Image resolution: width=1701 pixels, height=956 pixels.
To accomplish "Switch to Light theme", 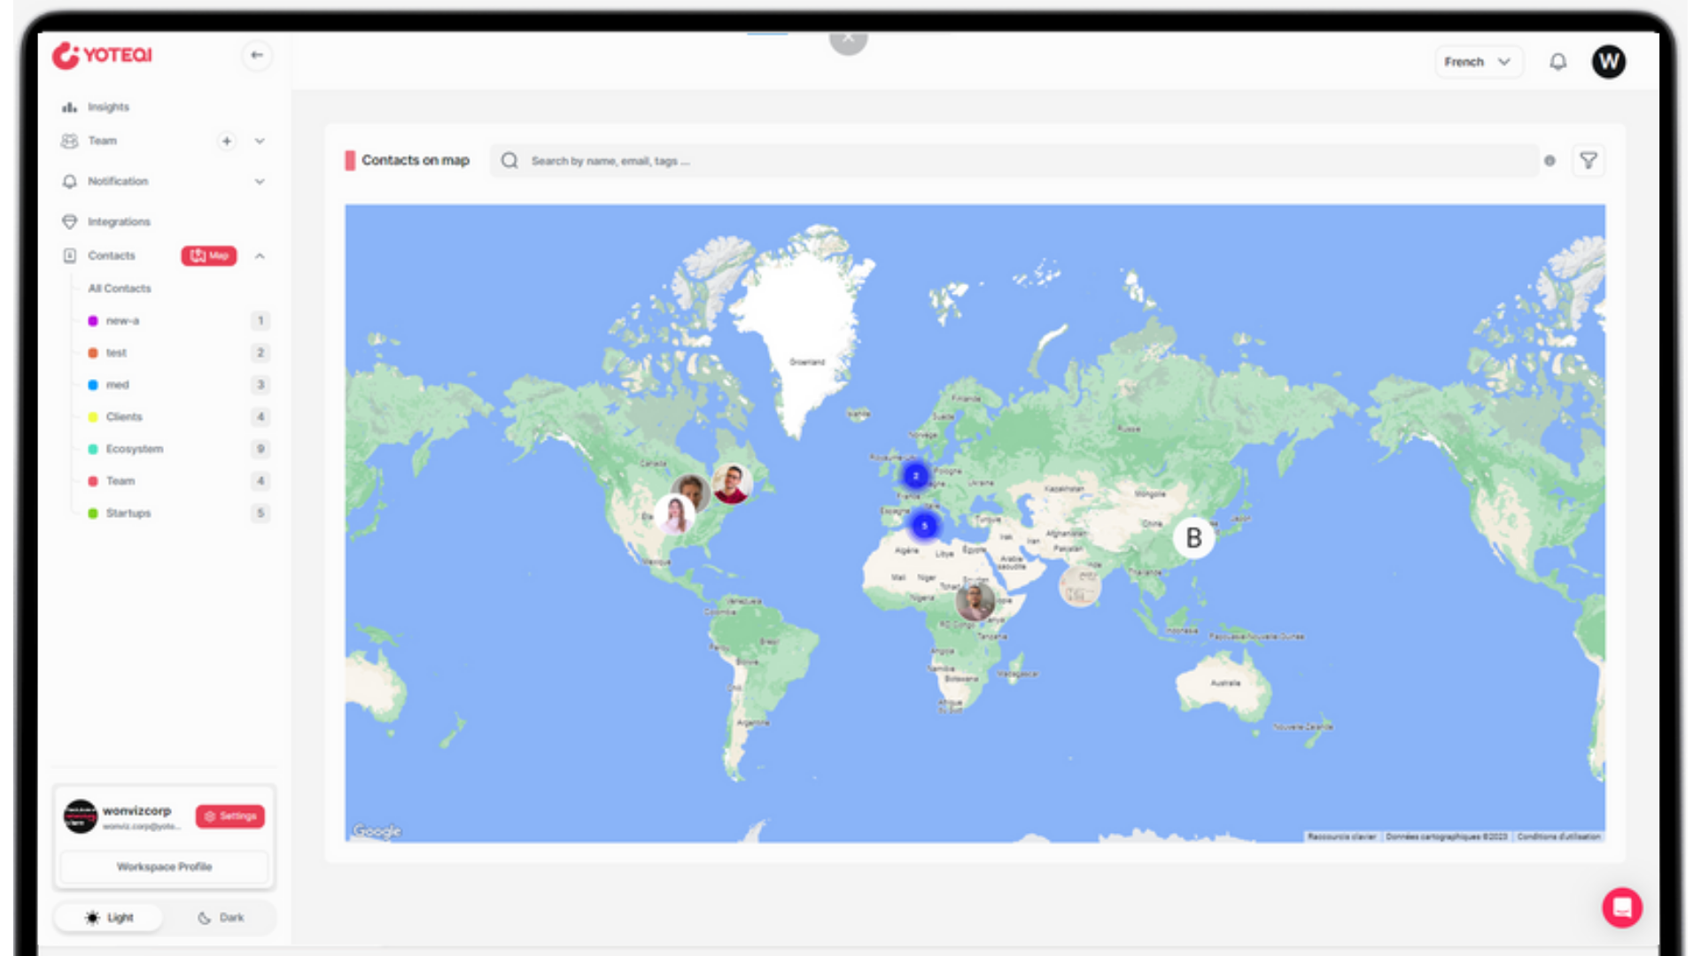I will [x=110, y=918].
